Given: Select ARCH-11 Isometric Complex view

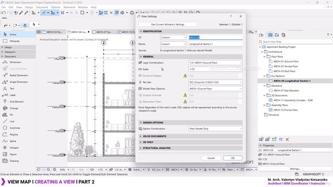Looking at the screenshot, I should tap(293, 100).
